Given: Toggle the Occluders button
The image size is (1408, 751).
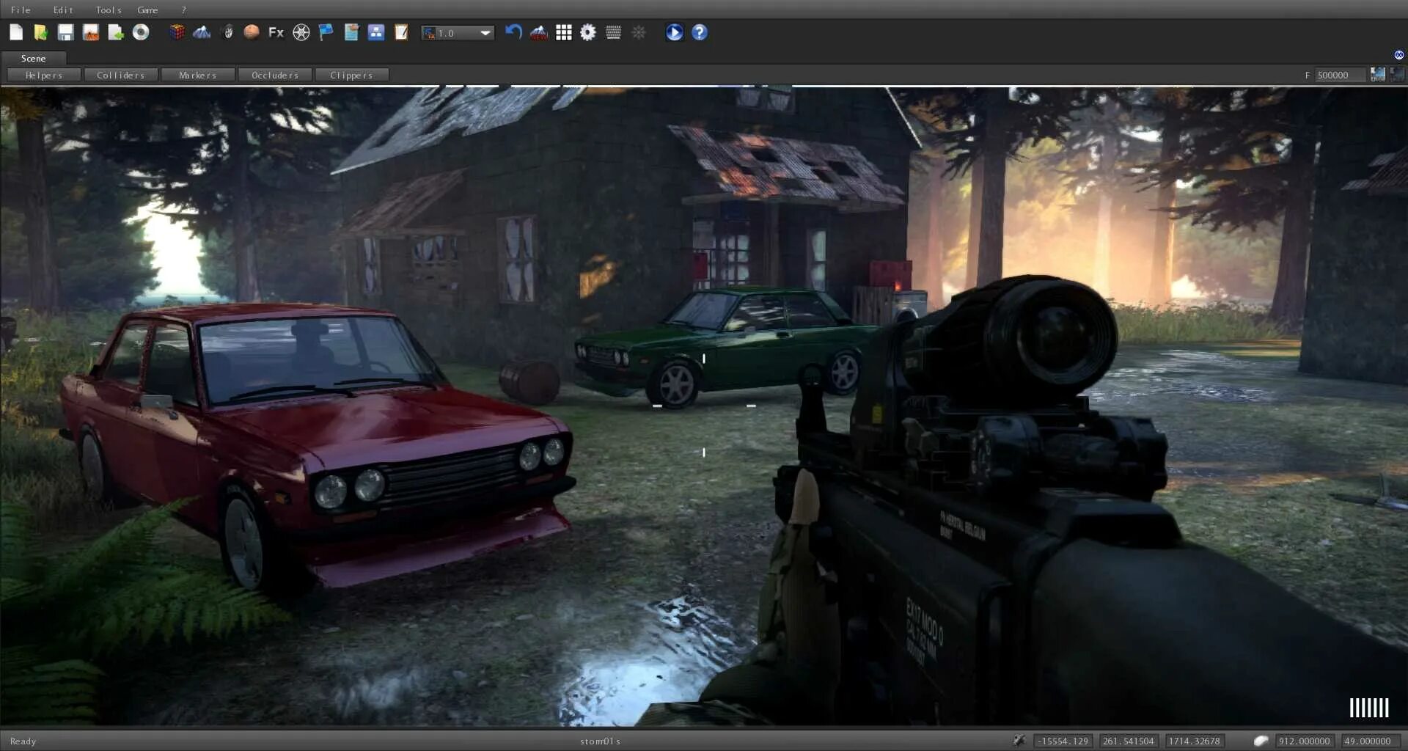Looking at the screenshot, I should [275, 75].
